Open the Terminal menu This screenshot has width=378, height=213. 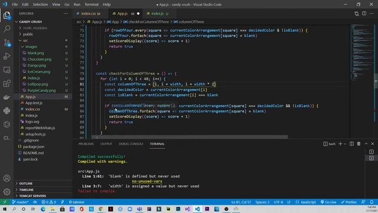(92, 4)
